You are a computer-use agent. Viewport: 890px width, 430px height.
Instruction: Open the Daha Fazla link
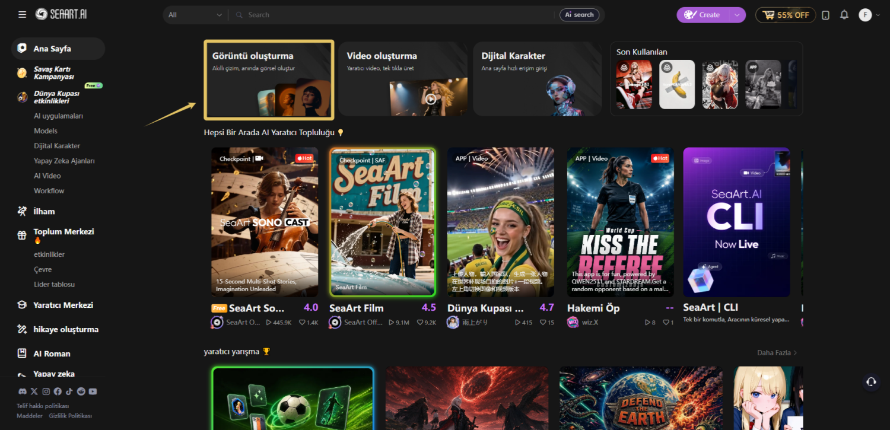(x=777, y=352)
